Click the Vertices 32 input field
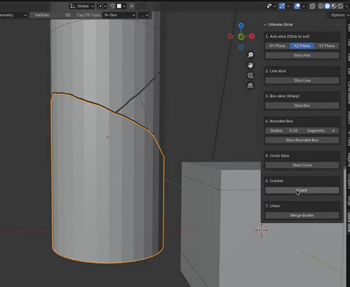The height and width of the screenshot is (287, 350). (x=52, y=15)
